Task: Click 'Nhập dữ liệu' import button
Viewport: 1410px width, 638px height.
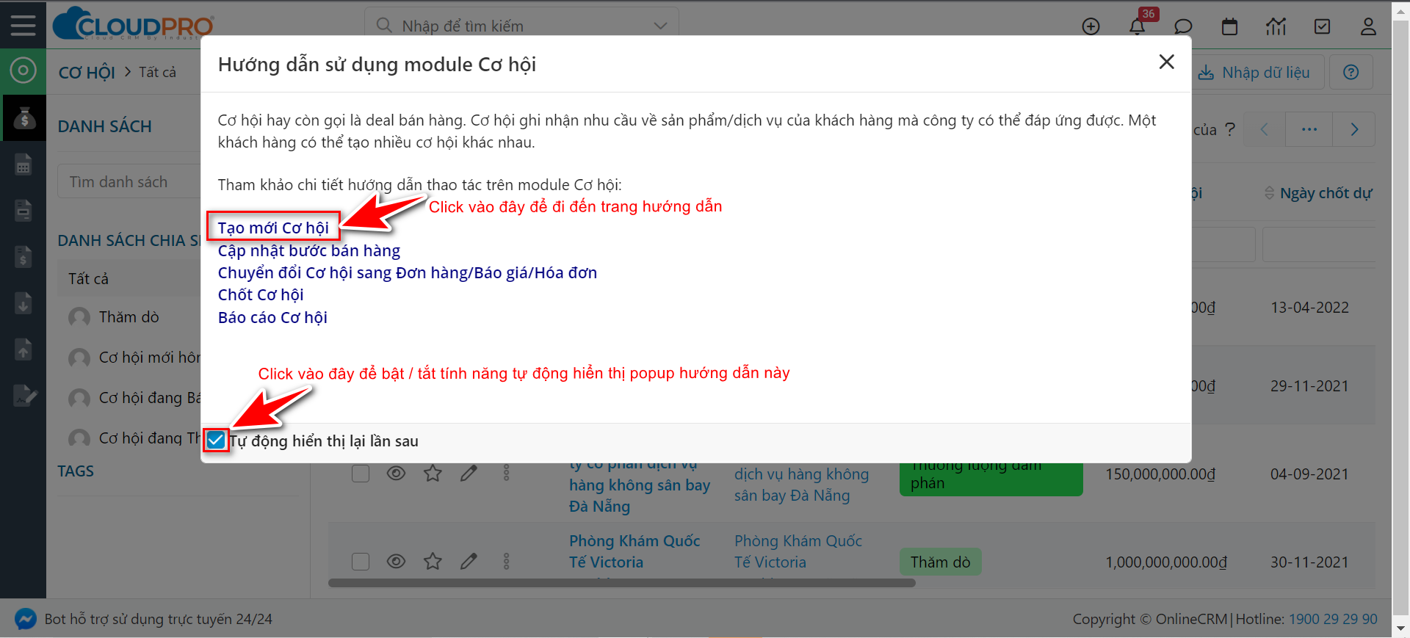Action: [1255, 72]
